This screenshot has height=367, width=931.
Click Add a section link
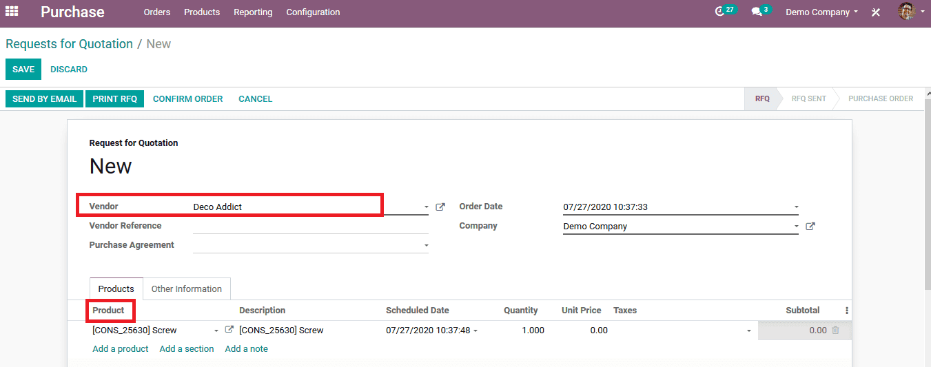coord(187,349)
